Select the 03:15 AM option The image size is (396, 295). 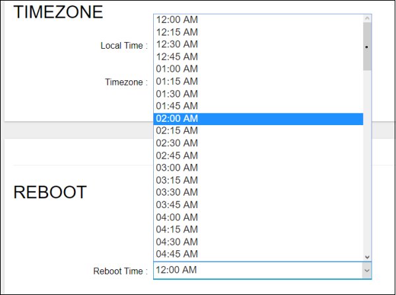pyautogui.click(x=258, y=180)
